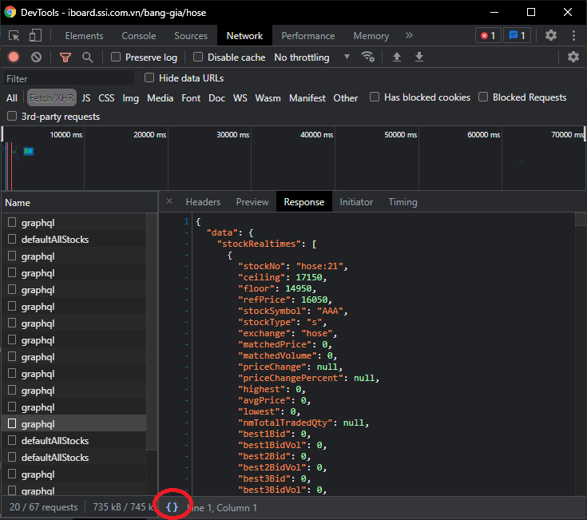Screen dimensions: 587x520
Task: Open the No throttling dropdown
Action: (311, 58)
